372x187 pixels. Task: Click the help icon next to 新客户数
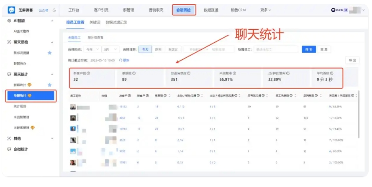[88, 73]
